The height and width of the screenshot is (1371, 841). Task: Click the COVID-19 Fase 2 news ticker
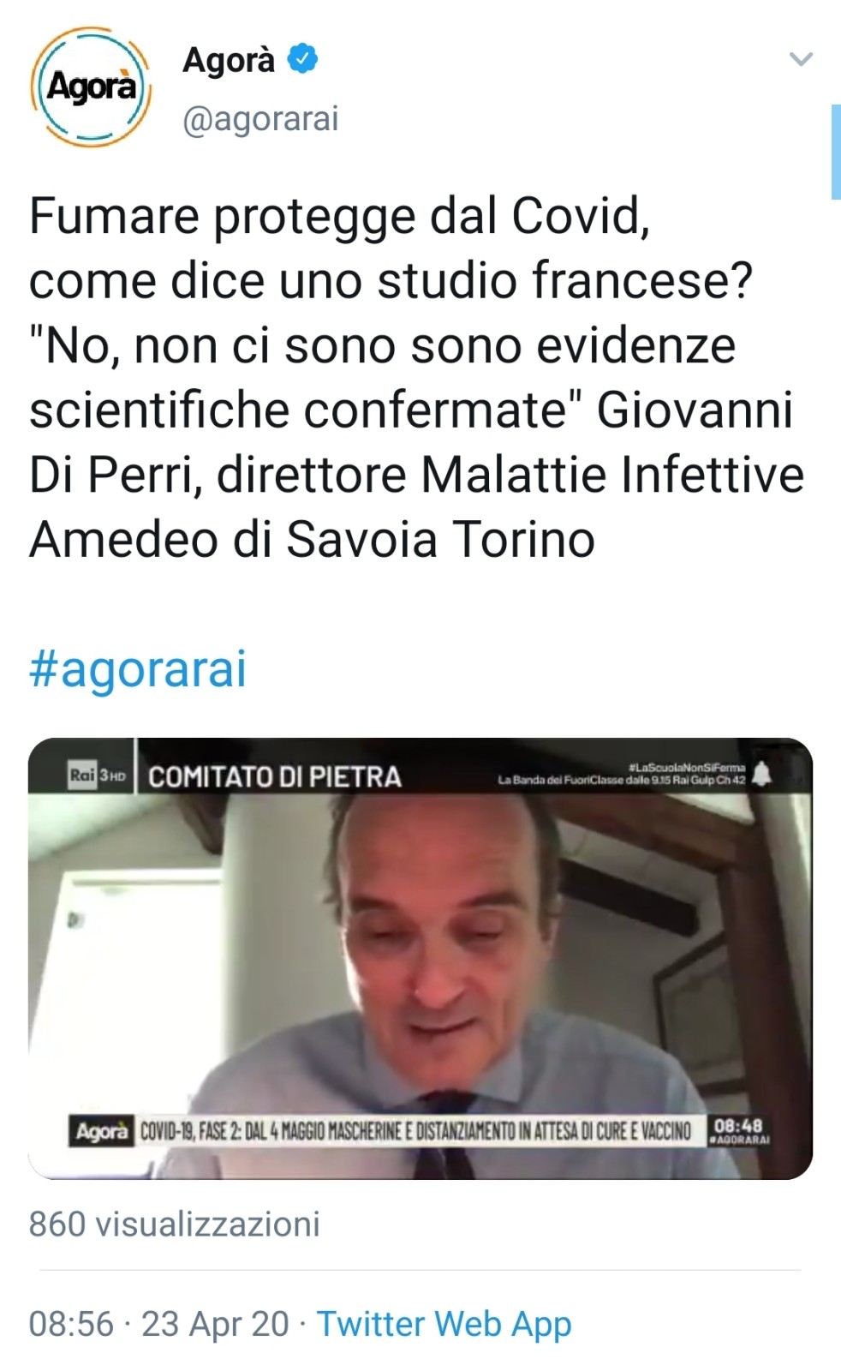tap(415, 1131)
